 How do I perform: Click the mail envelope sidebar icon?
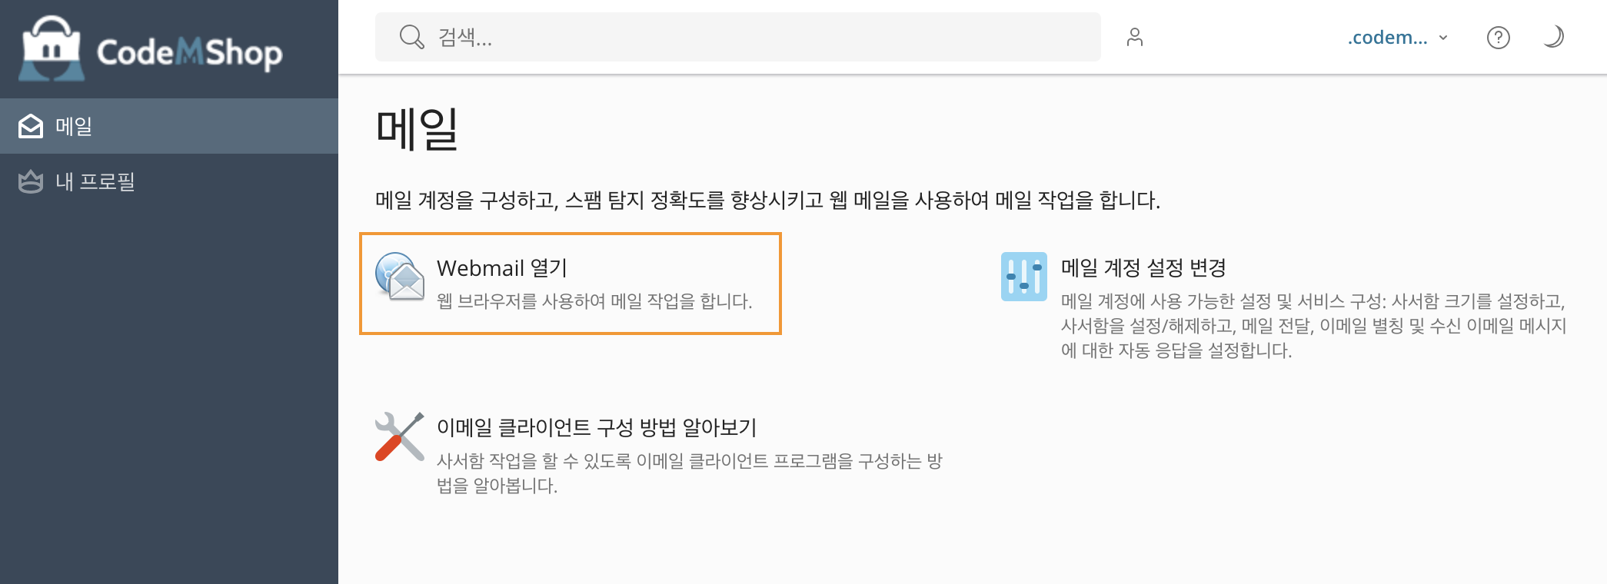pyautogui.click(x=31, y=126)
